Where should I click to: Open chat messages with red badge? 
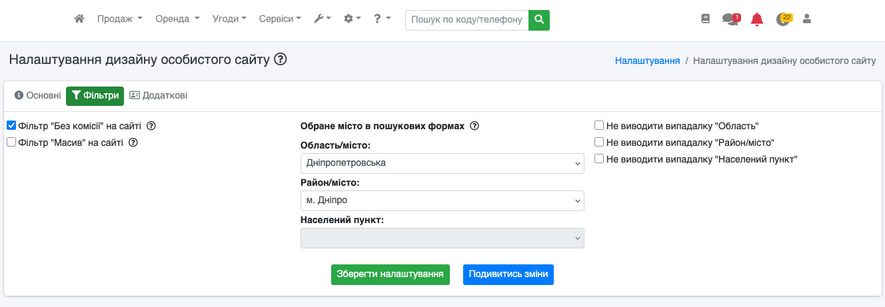tap(730, 19)
